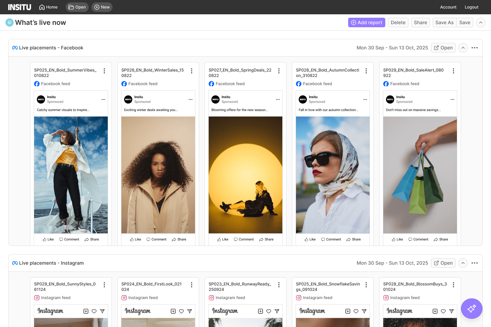Go to Home in the top navigation
Image resolution: width=491 pixels, height=327 pixels.
[x=48, y=7]
